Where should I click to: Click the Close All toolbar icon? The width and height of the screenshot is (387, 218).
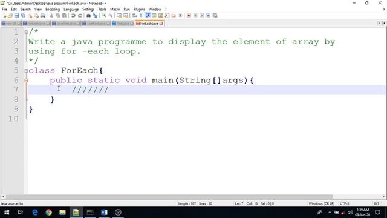36,16
